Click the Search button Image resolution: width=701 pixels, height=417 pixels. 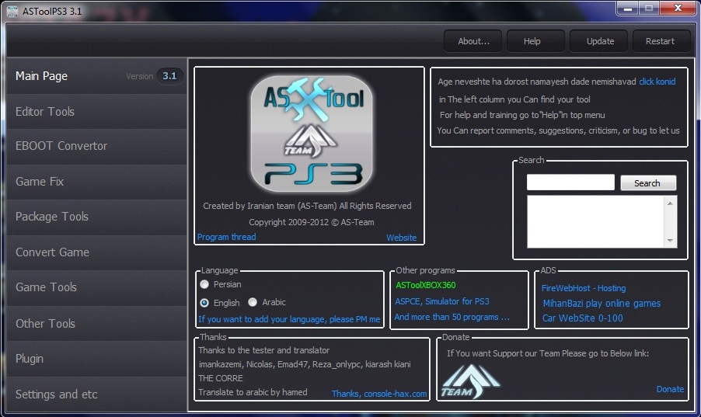click(647, 183)
